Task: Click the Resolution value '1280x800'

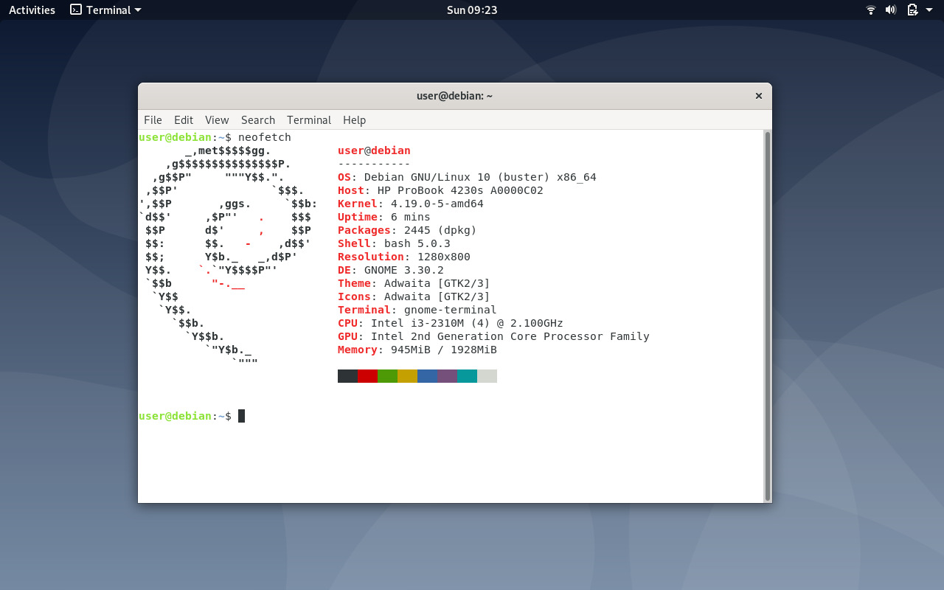Action: pyautogui.click(x=444, y=257)
